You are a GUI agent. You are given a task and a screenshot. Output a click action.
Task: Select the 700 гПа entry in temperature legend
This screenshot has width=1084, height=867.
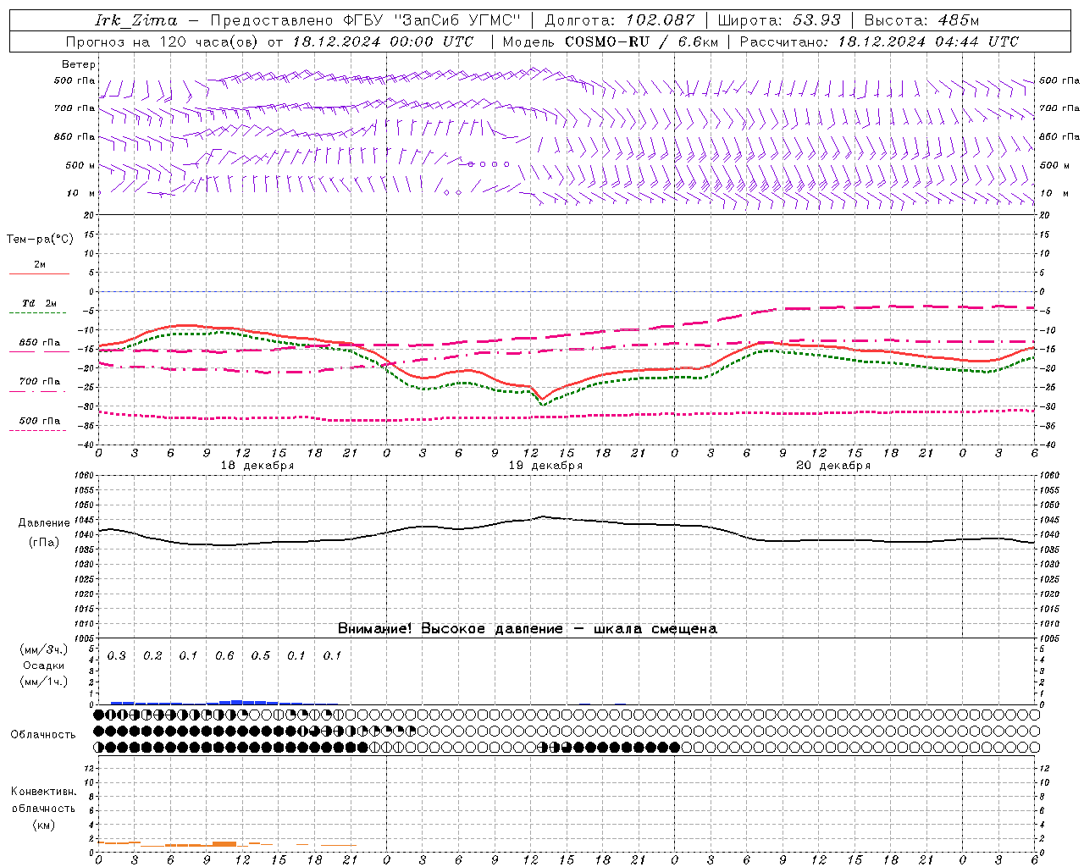click(x=40, y=382)
